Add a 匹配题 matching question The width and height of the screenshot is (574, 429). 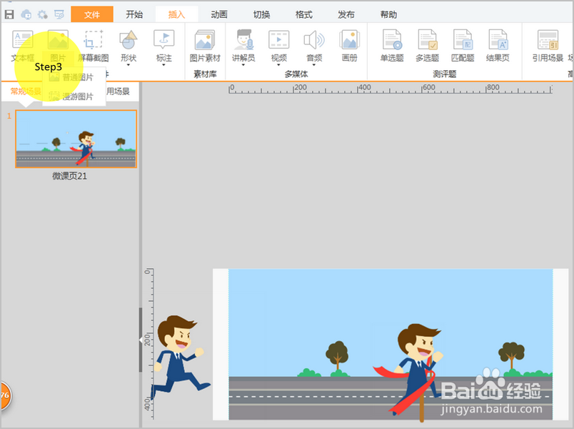(x=463, y=46)
